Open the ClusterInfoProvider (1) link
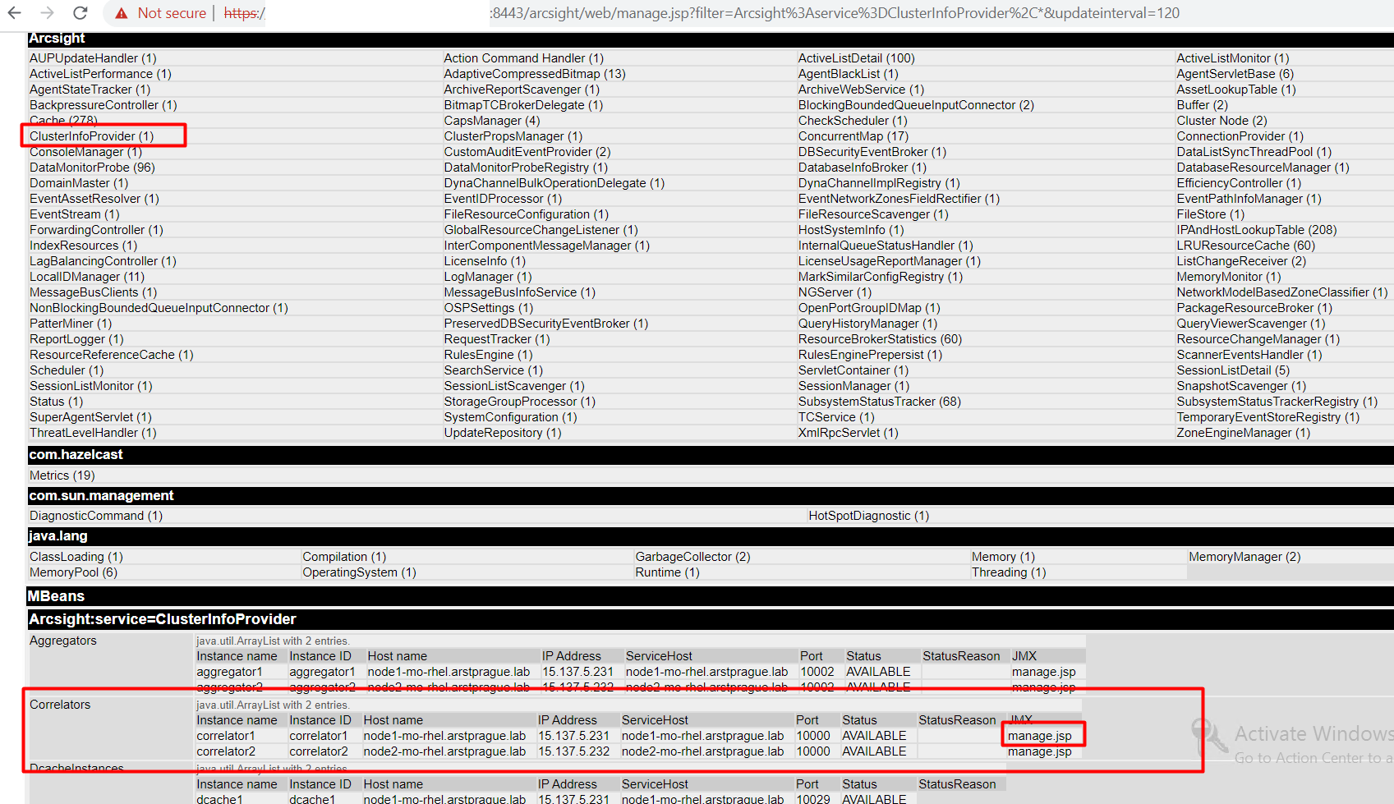 click(x=92, y=136)
